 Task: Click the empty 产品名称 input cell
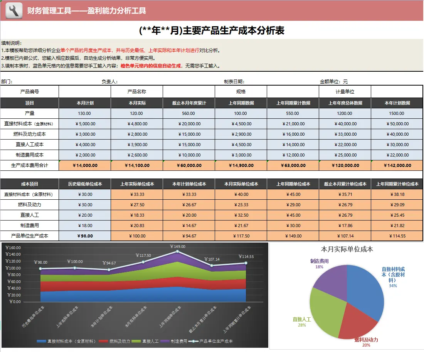pyautogui.click(x=189, y=92)
